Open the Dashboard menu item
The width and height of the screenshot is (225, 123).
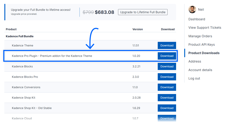point(196,19)
